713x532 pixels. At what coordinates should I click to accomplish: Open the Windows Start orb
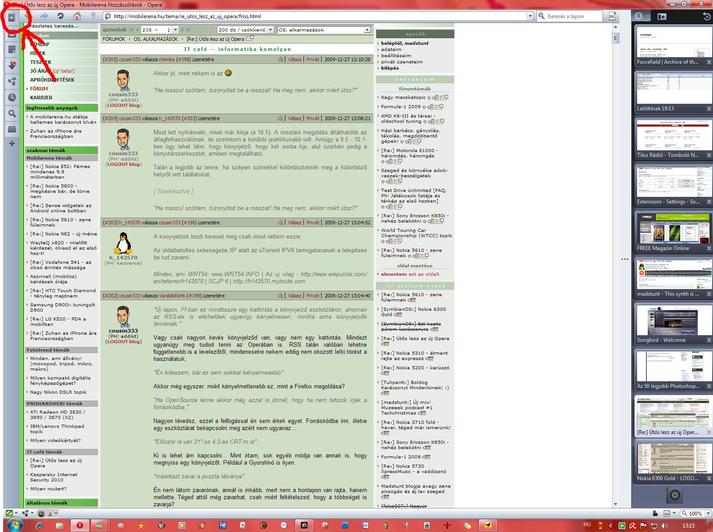15,525
